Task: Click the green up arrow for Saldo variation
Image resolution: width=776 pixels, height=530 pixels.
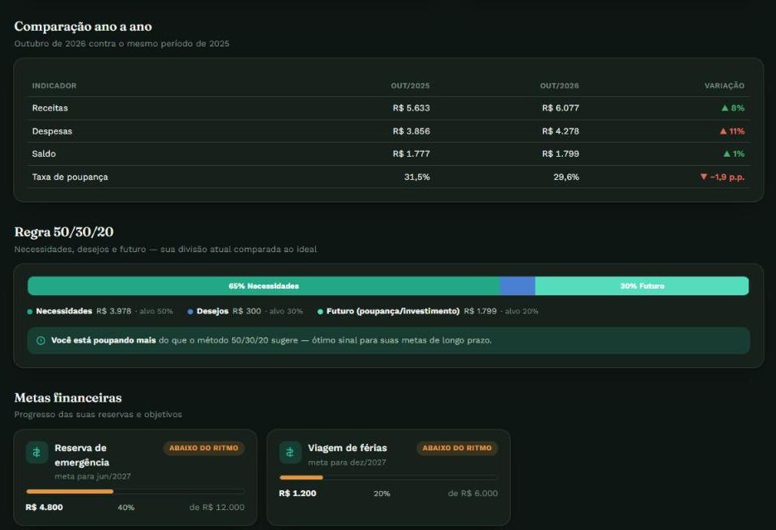Action: pyautogui.click(x=727, y=153)
